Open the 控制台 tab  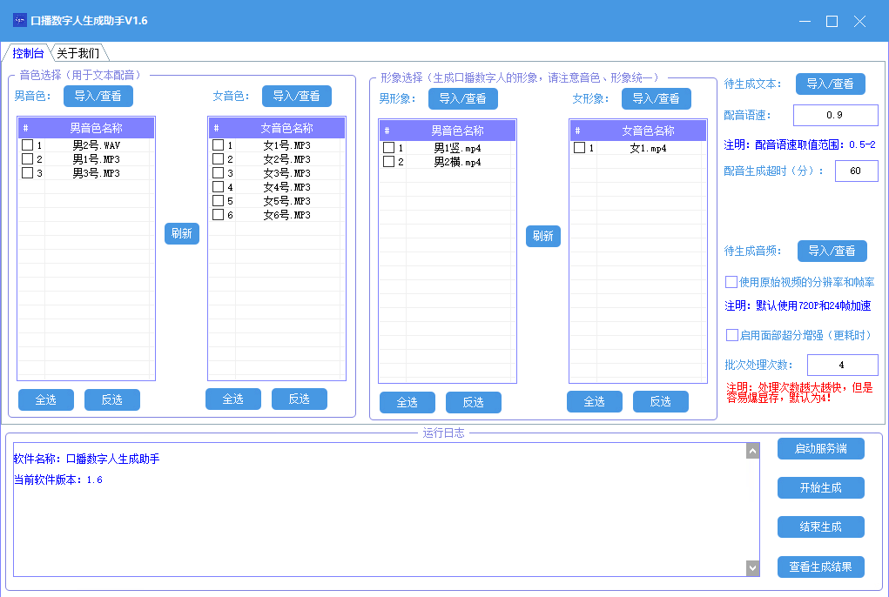(28, 53)
